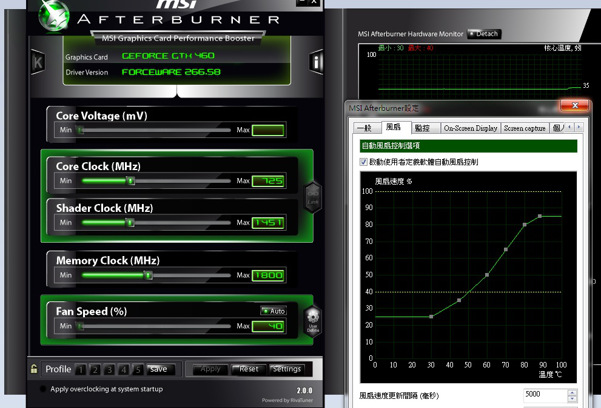Open the Screen capture tab
This screenshot has height=408, width=601.
click(525, 128)
